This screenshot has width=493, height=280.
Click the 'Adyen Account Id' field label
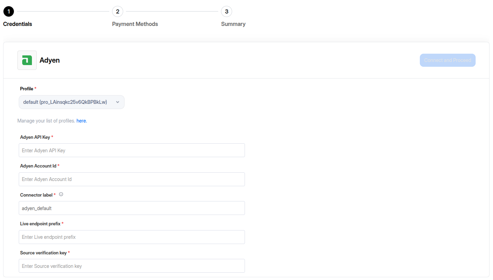pyautogui.click(x=38, y=166)
